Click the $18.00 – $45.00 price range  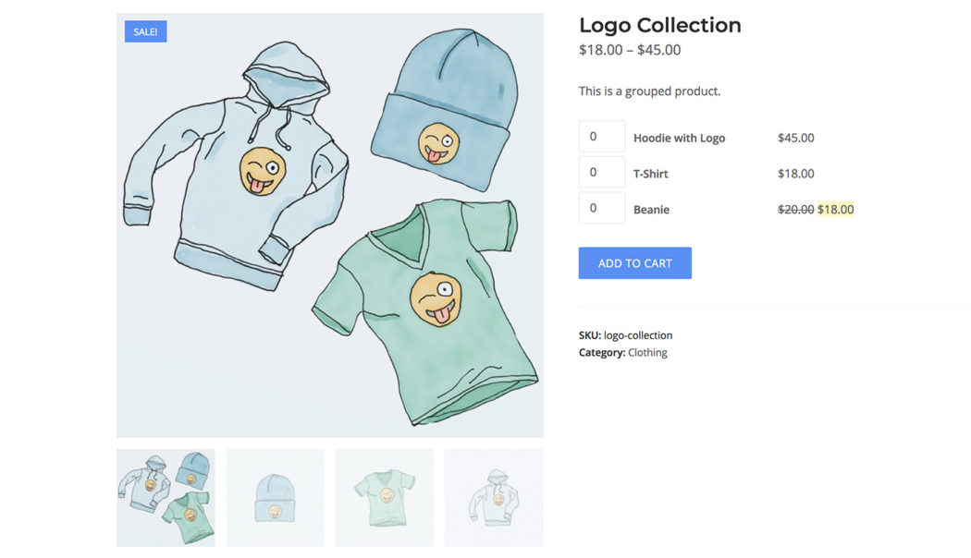[x=629, y=49]
